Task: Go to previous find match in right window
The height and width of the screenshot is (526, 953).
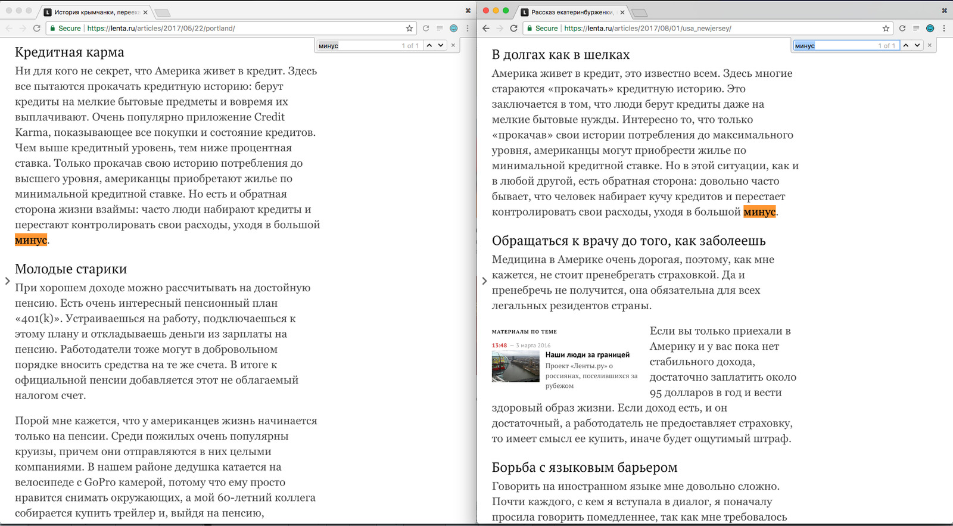Action: click(x=905, y=45)
